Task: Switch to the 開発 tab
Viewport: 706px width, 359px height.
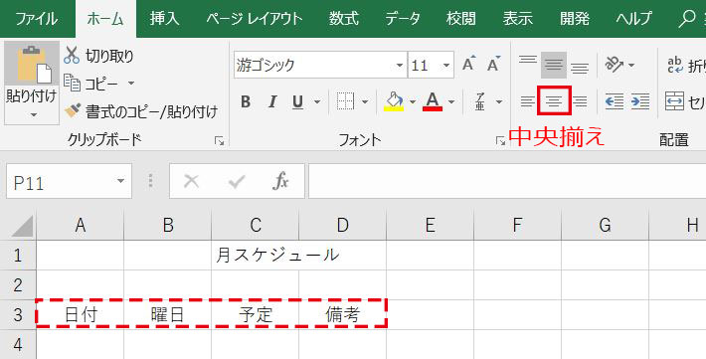Action: (x=575, y=19)
